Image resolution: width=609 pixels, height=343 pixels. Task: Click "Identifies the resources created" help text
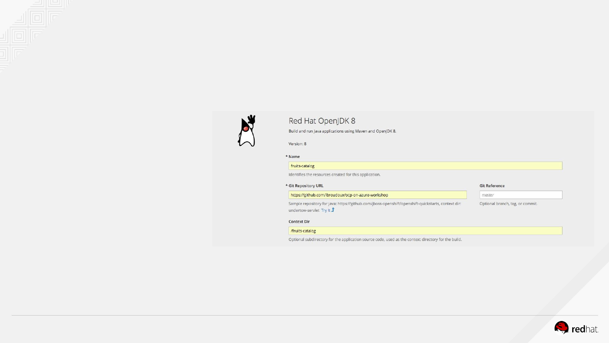(x=335, y=174)
